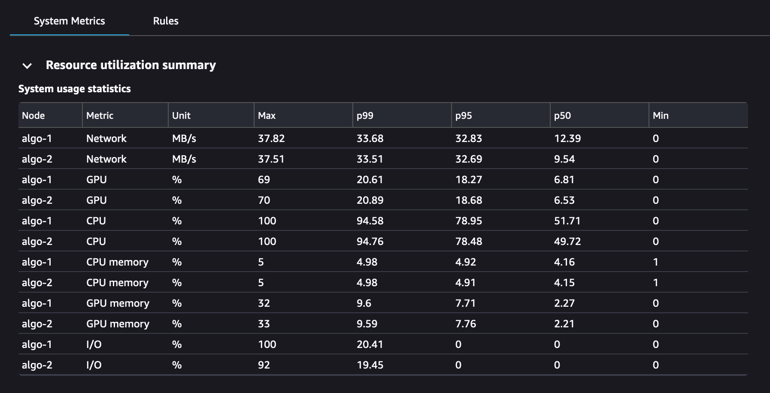
Task: Click the System usage statistics heading
Action: click(x=75, y=89)
